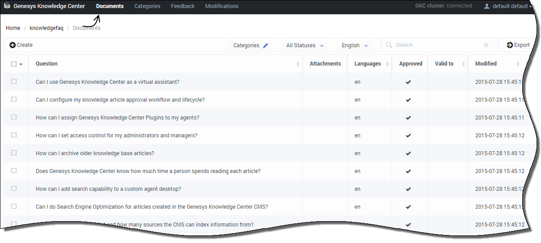Click the pencil icon beside Categories filter
The height and width of the screenshot is (243, 541).
coord(266,45)
